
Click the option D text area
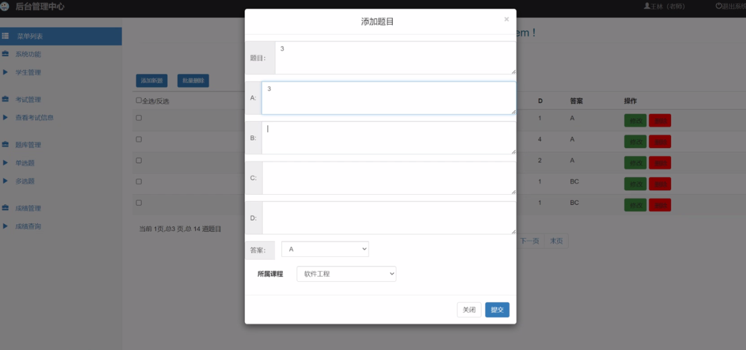(389, 218)
